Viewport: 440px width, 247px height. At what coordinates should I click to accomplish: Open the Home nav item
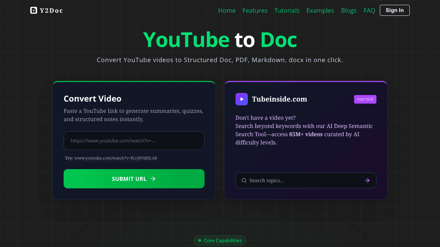coord(227,11)
